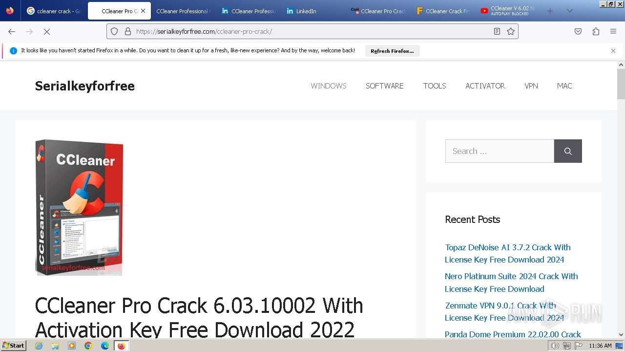The height and width of the screenshot is (352, 625).
Task: Open the Windows Start menu
Action: [14, 346]
